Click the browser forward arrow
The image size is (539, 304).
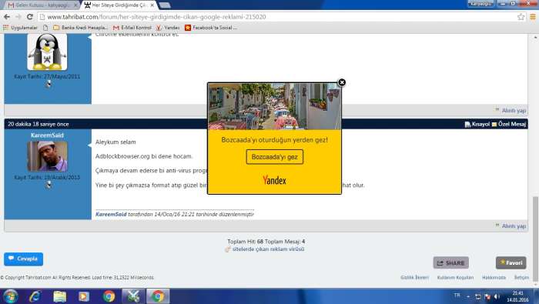(18, 17)
